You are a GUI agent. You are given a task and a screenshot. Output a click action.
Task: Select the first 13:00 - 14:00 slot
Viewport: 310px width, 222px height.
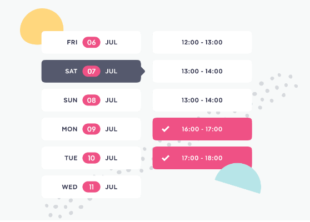(x=202, y=71)
